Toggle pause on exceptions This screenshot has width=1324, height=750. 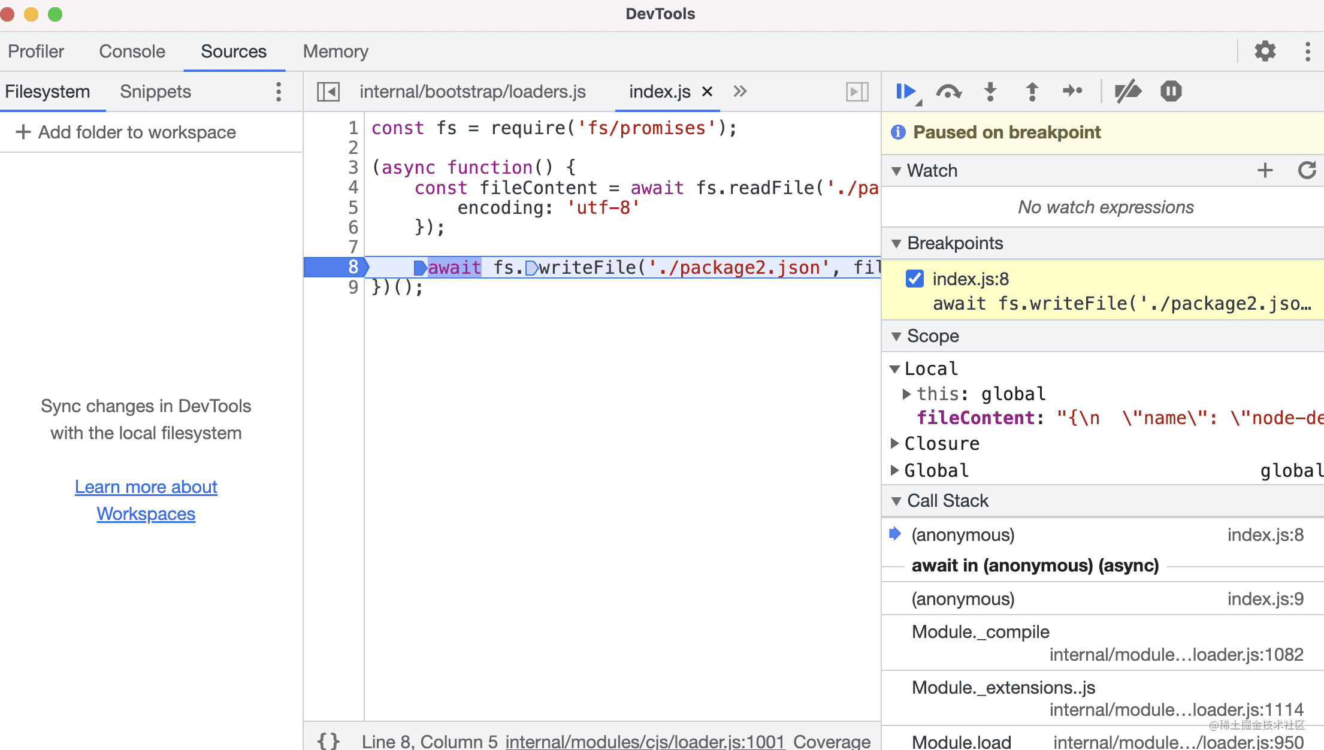[x=1171, y=92]
